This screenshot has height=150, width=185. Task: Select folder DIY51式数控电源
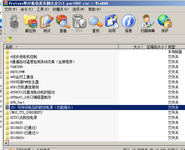coord(23,117)
